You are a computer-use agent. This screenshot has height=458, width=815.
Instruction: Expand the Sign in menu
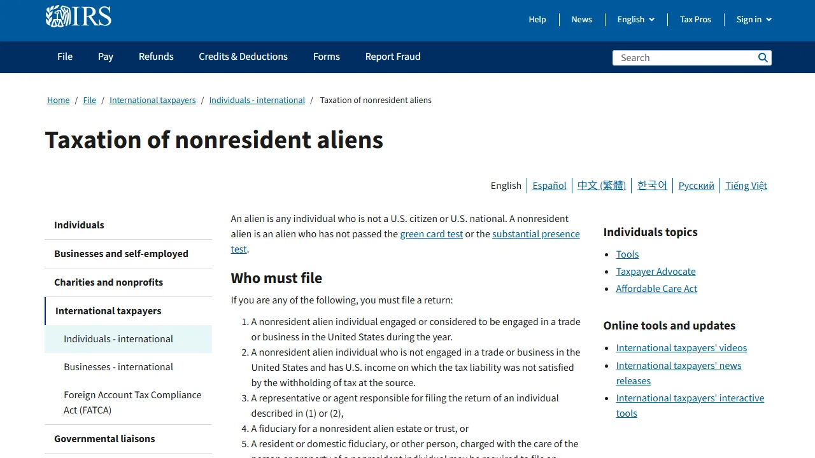[x=754, y=20]
